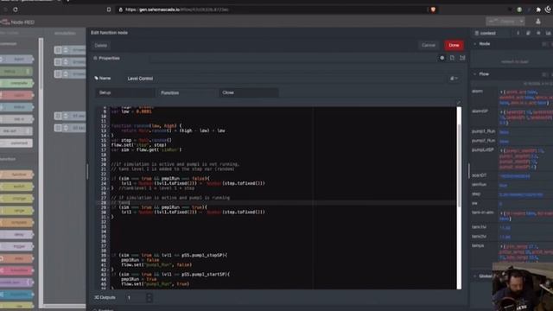Select the delay node in palette
The image size is (553, 311).
coord(17,234)
